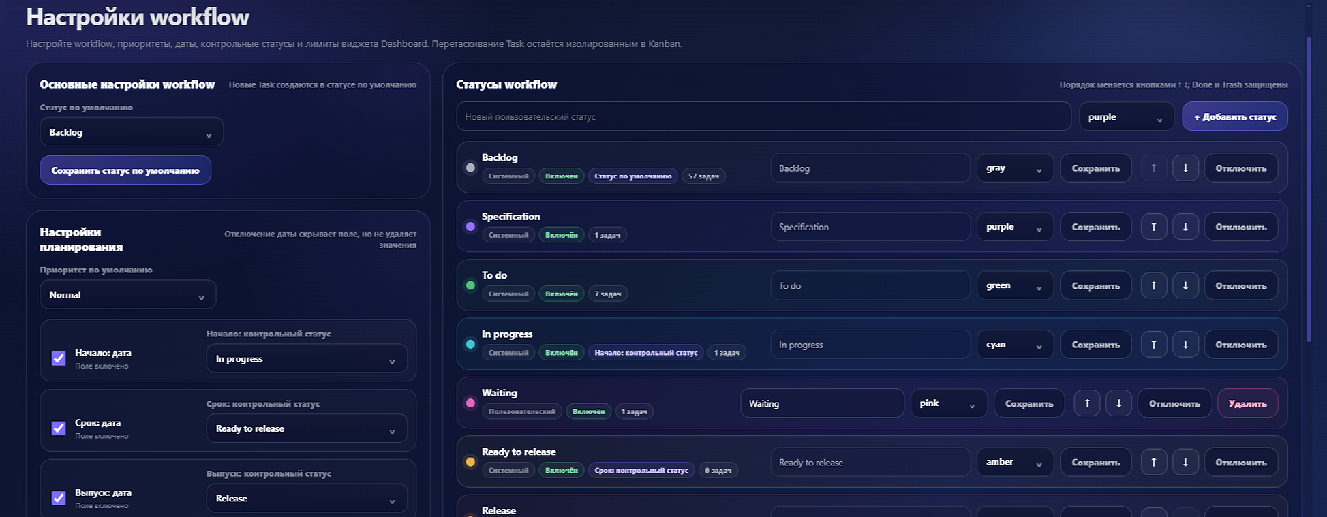Save the Backlog status row
Screen dimensions: 1327x517
(x=1096, y=168)
